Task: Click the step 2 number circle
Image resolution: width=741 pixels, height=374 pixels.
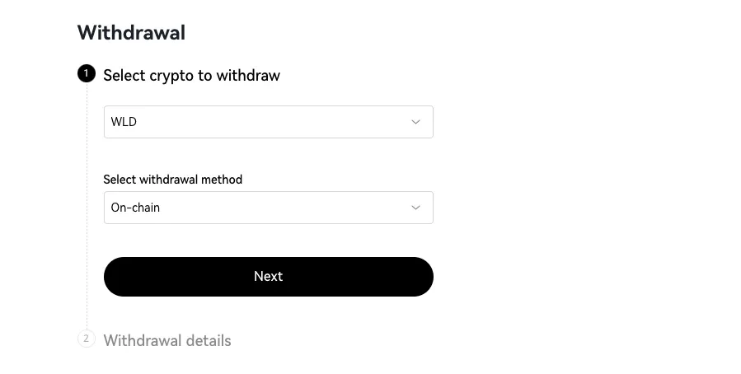Action: tap(87, 339)
